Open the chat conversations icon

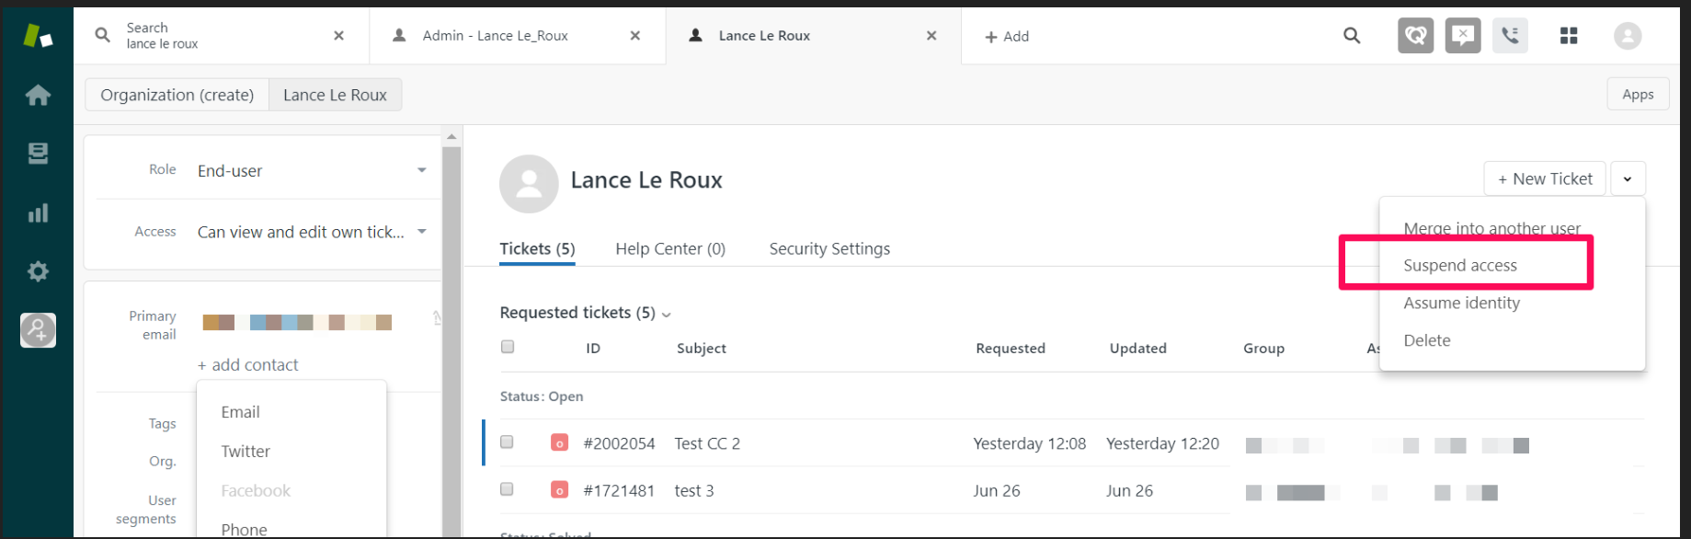(1462, 36)
